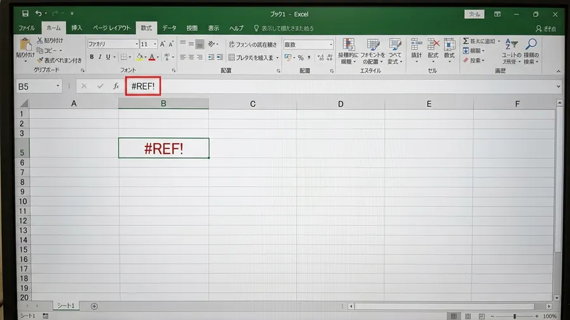Image resolution: width=570 pixels, height=320 pixels.
Task: Click the Decrease Decimal icon
Action: tap(329, 58)
